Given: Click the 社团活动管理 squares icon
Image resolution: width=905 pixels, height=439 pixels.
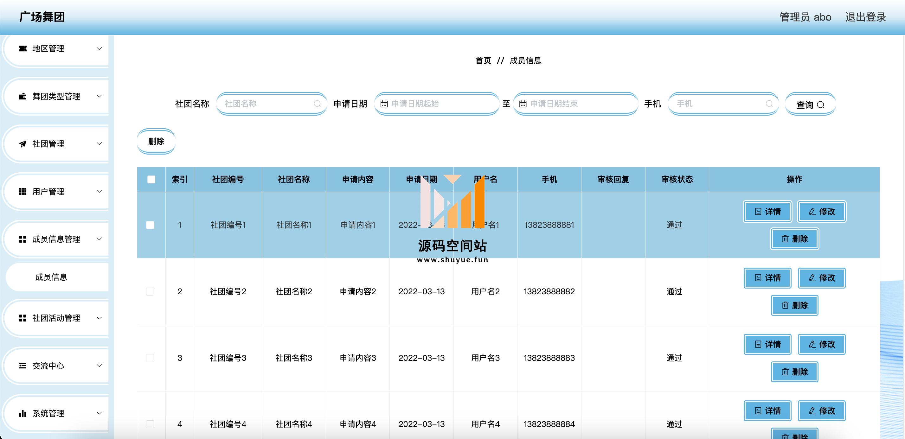Looking at the screenshot, I should click(x=22, y=318).
